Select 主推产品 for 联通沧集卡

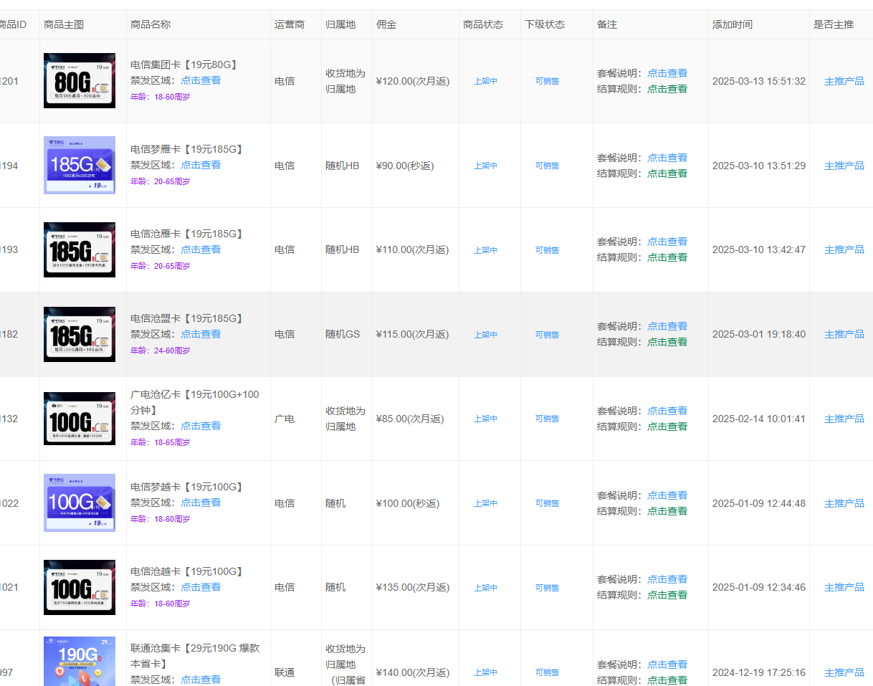pos(844,672)
